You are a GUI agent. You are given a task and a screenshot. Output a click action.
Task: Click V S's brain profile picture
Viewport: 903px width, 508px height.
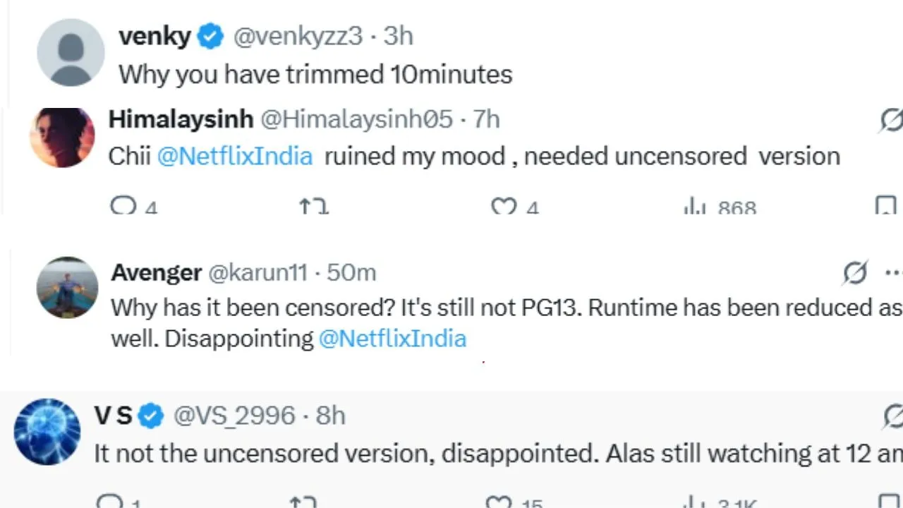48,432
